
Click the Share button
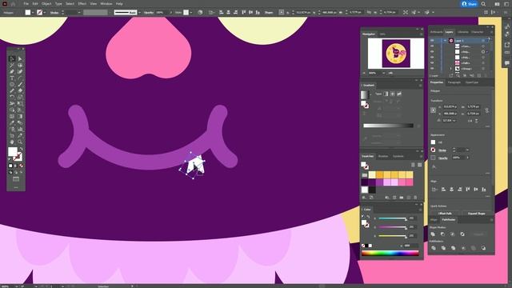pyautogui.click(x=470, y=4)
